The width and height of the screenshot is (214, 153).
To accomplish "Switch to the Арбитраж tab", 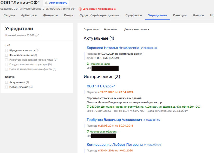I will [29, 15].
